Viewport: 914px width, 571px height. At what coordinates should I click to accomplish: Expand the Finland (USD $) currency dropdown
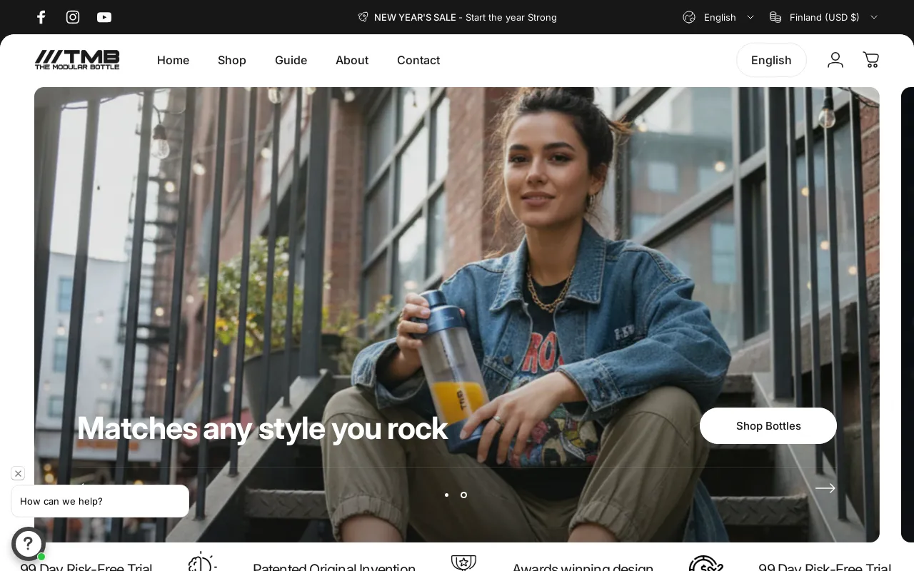(824, 17)
